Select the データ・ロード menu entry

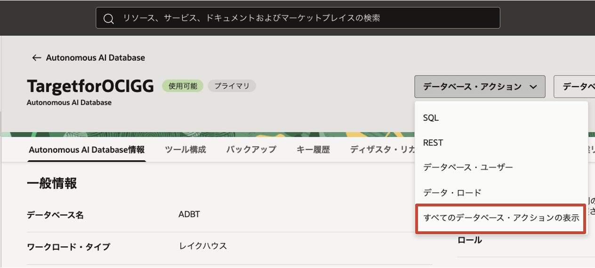452,193
